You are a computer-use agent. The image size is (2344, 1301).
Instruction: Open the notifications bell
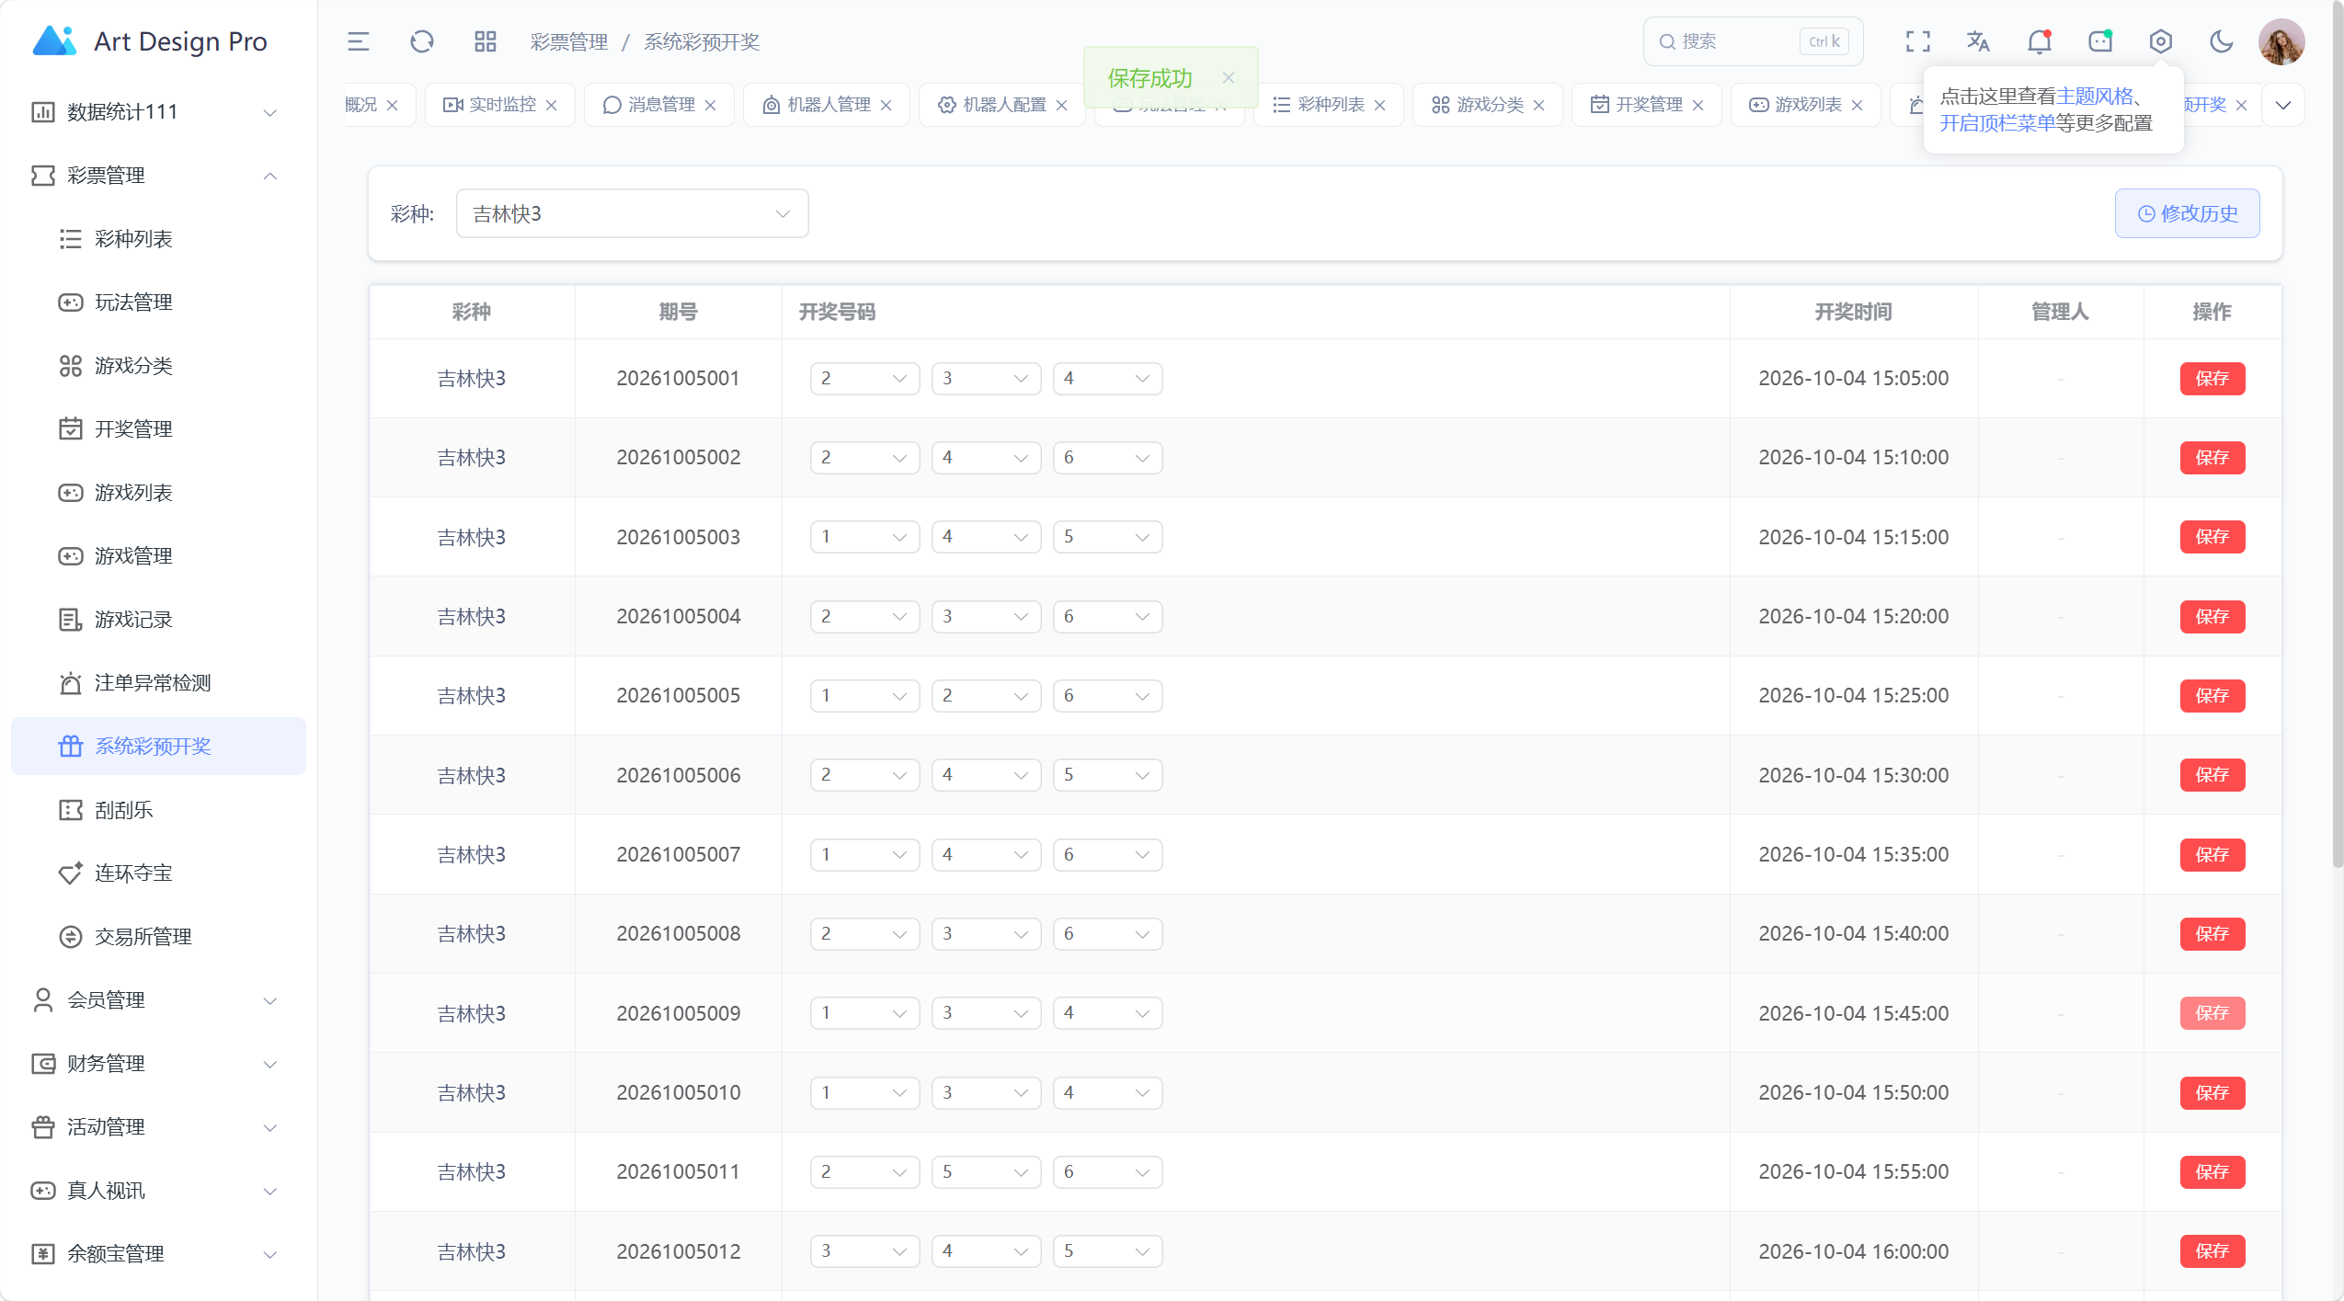[2039, 41]
